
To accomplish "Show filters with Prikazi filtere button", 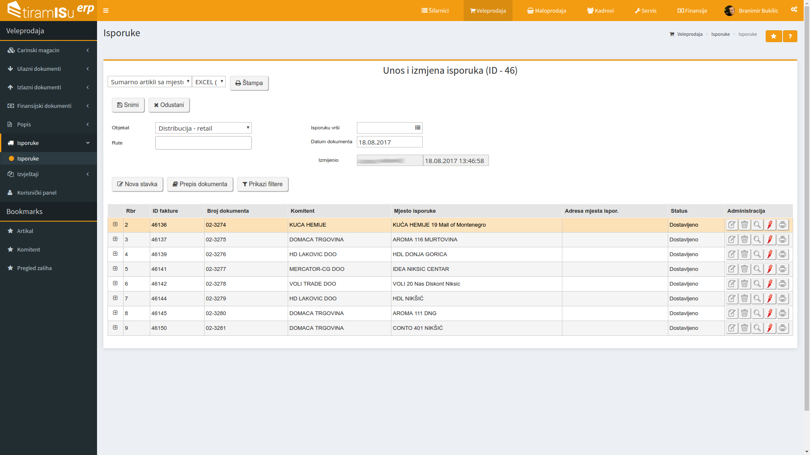I will point(262,184).
